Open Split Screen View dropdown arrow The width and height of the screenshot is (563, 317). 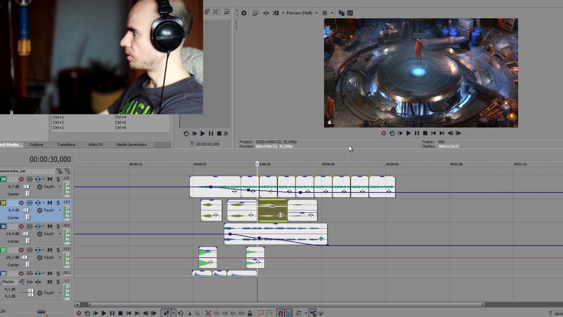click(283, 13)
